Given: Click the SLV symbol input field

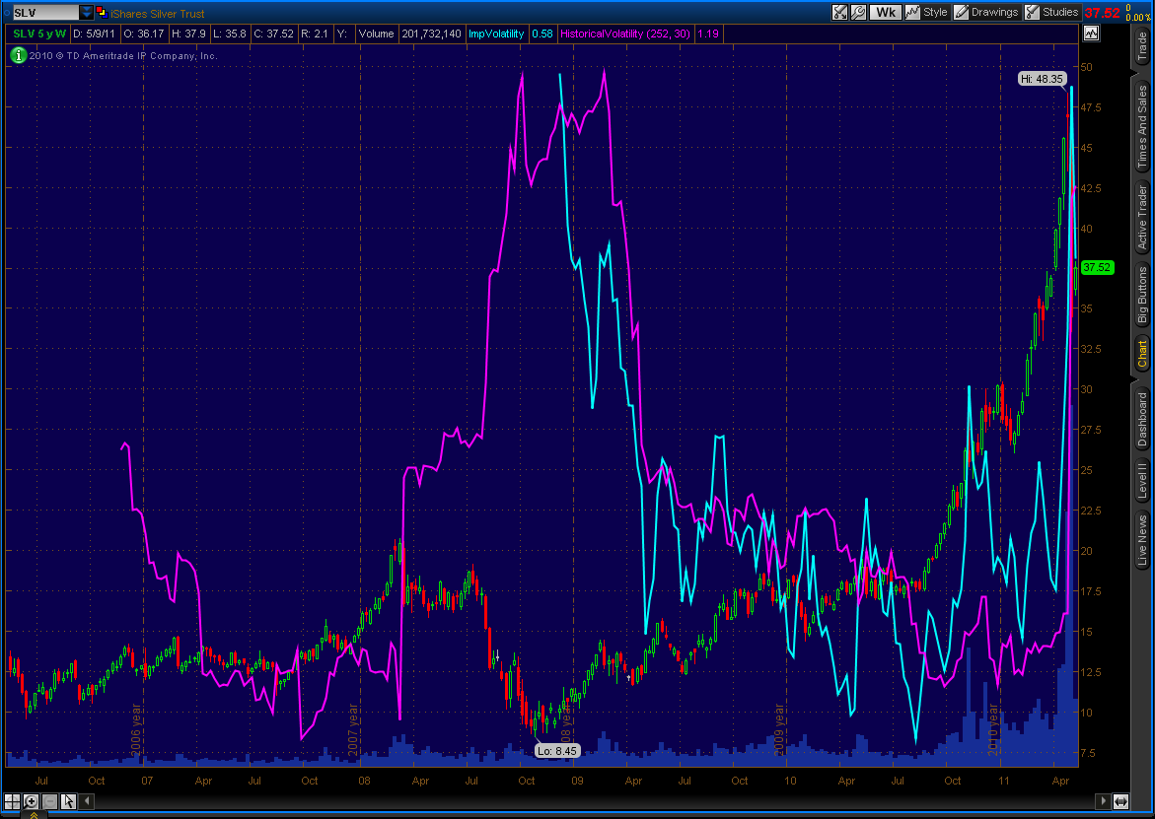Looking at the screenshot, I should (45, 13).
